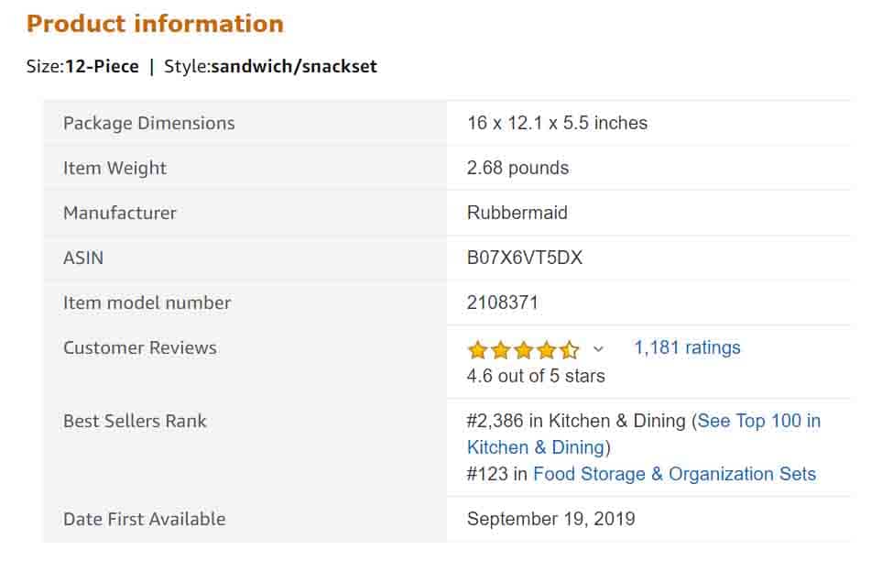Click the gold star rating icons
871x561 pixels.
[x=523, y=349]
